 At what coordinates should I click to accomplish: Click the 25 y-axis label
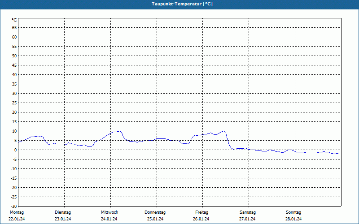(x=14, y=103)
